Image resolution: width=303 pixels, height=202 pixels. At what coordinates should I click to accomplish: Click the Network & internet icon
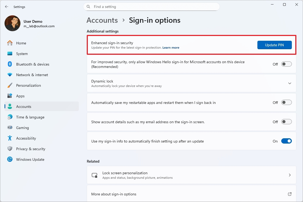click(10, 75)
